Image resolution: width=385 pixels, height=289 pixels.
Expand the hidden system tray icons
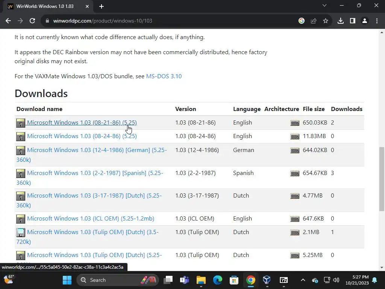pos(303,280)
